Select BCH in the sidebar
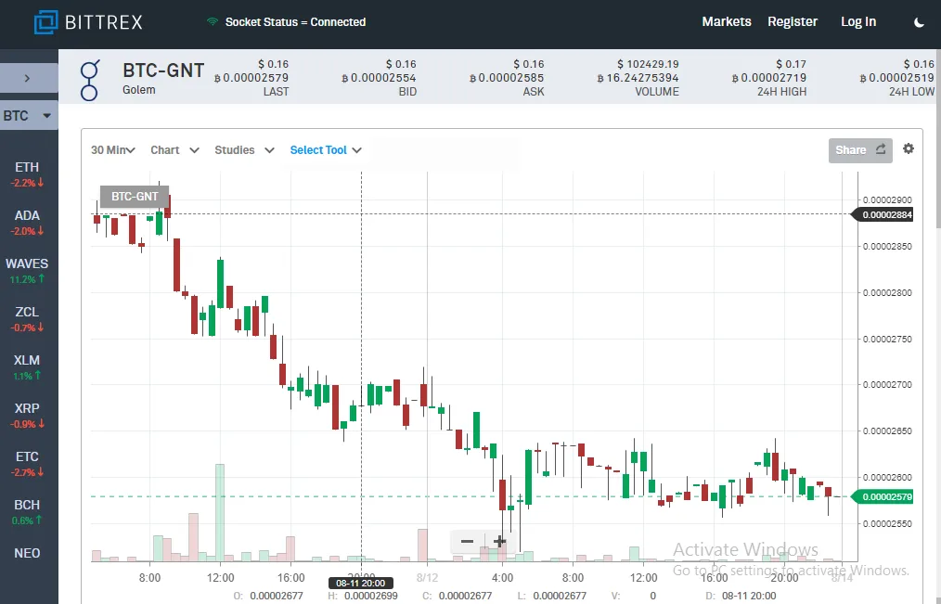This screenshot has height=604, width=941. (27, 511)
